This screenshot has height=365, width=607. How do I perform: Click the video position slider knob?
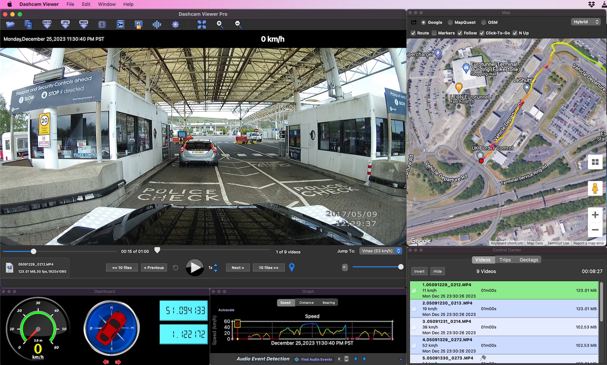click(x=33, y=251)
